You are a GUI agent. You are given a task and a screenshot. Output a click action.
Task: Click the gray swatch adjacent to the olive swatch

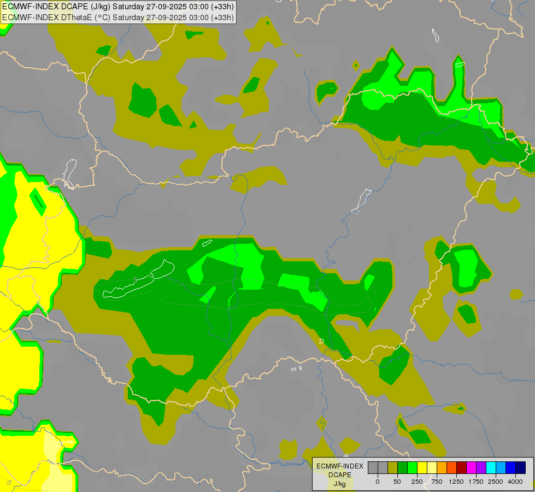[x=383, y=467]
